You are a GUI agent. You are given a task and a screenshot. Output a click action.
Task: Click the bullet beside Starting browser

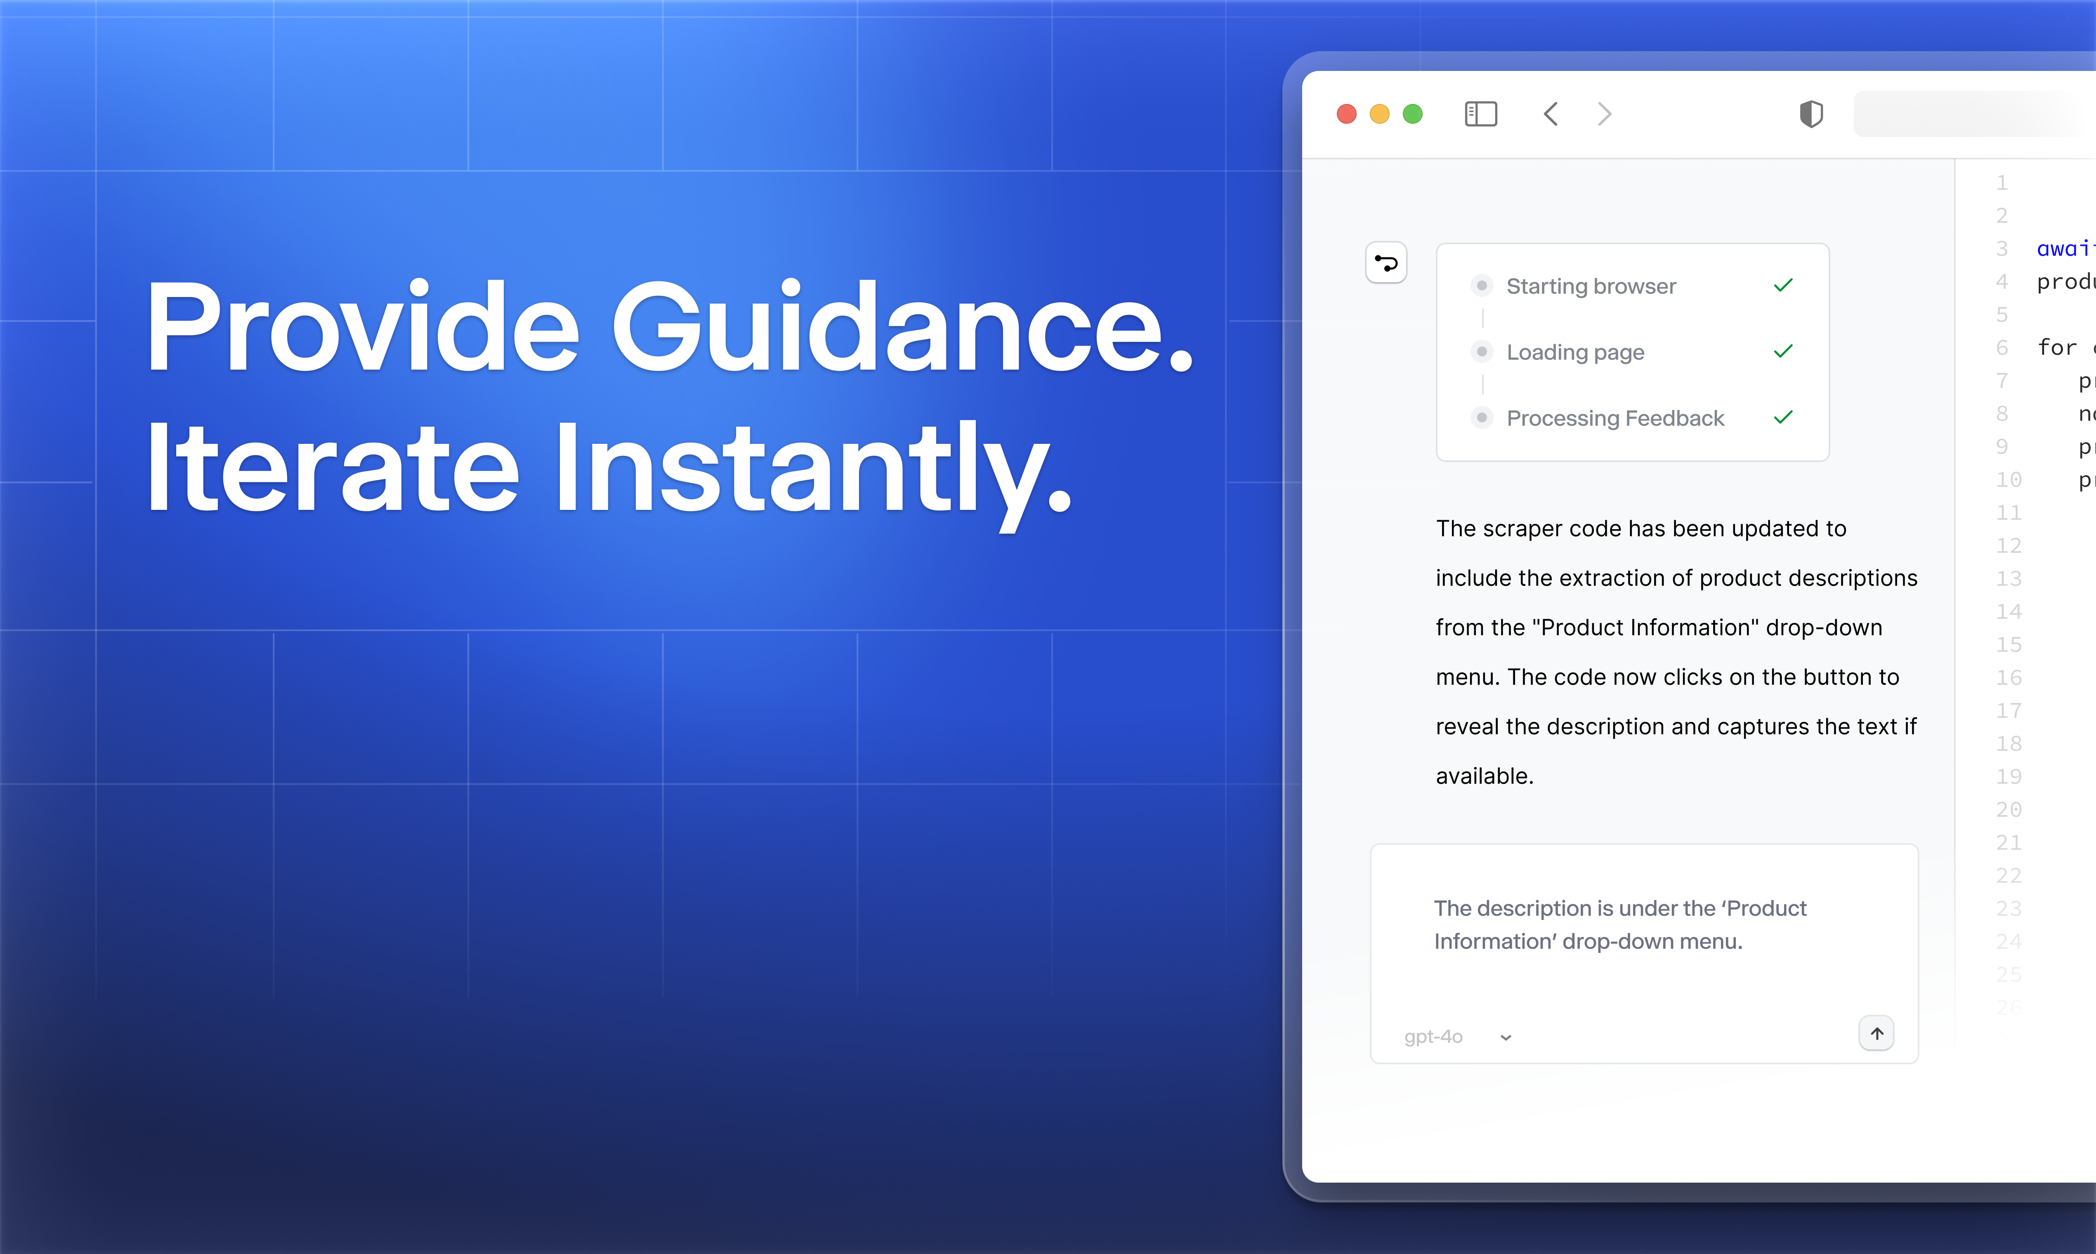1482,285
